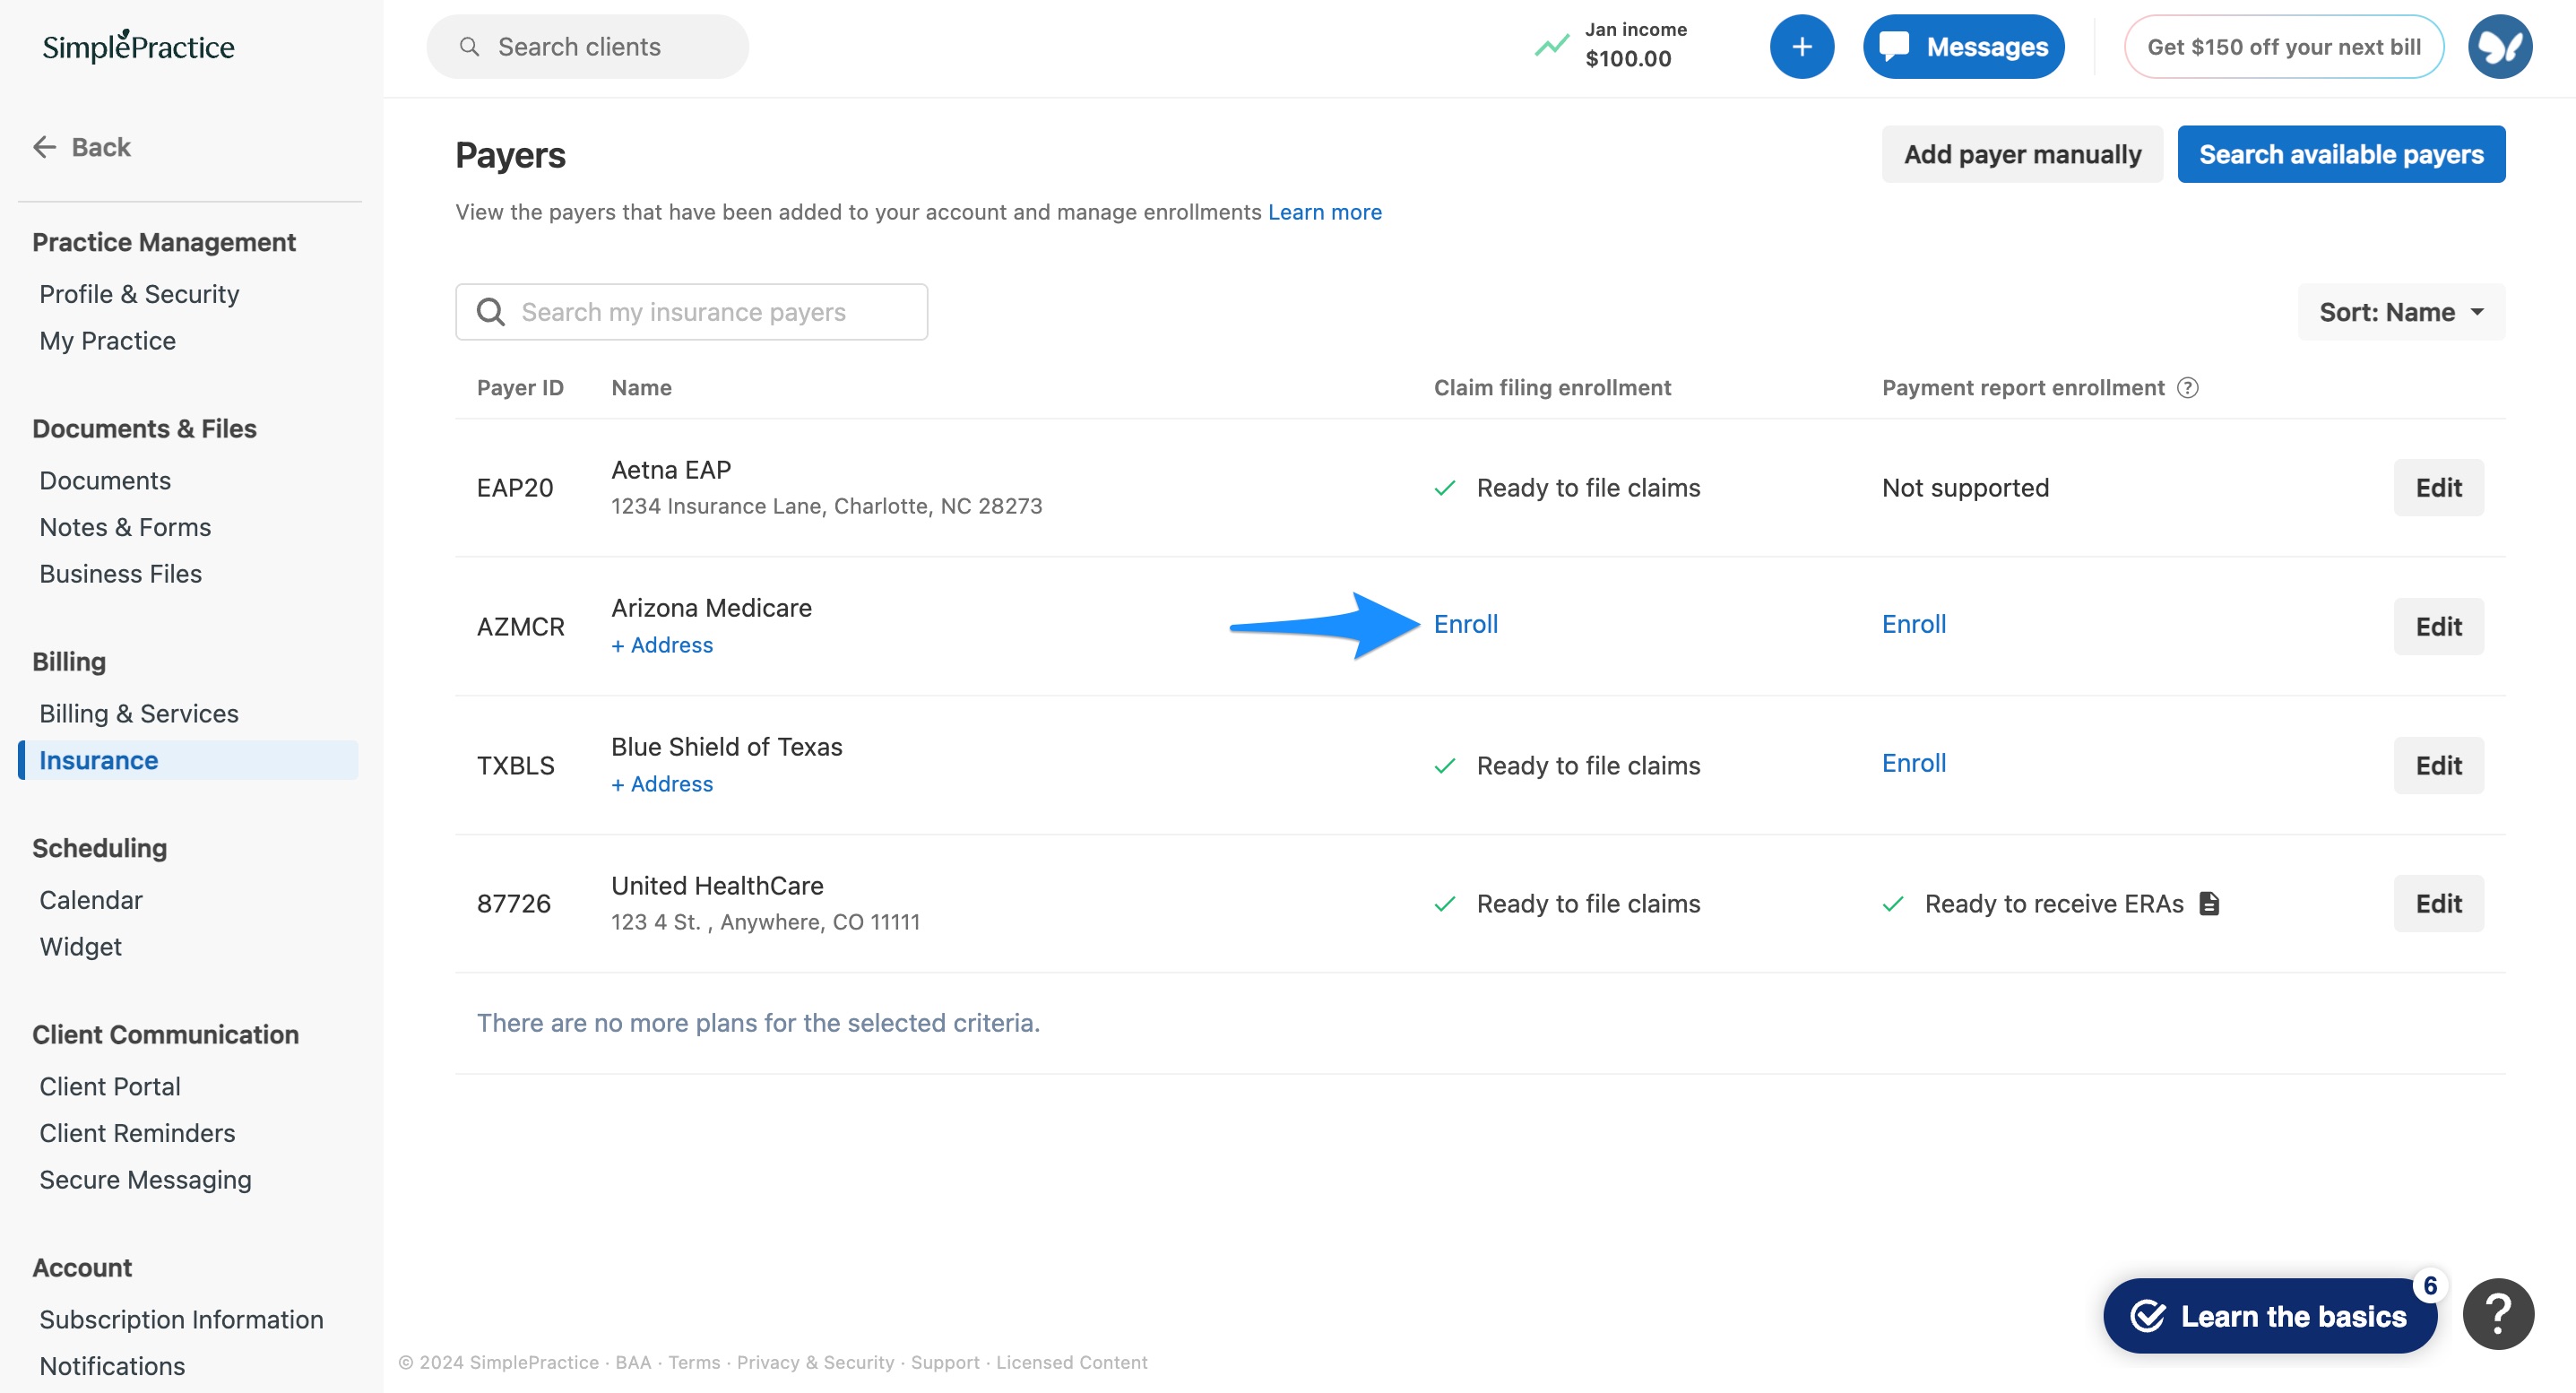This screenshot has width=2576, height=1393.
Task: Click Search available payers
Action: coord(2341,154)
